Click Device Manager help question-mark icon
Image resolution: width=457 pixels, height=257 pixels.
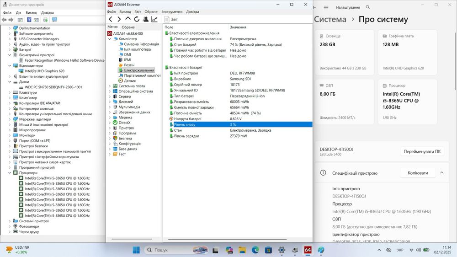(29, 20)
